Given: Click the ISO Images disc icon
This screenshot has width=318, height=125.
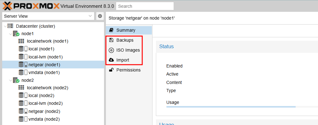Looking at the screenshot, I should pos(111,50).
